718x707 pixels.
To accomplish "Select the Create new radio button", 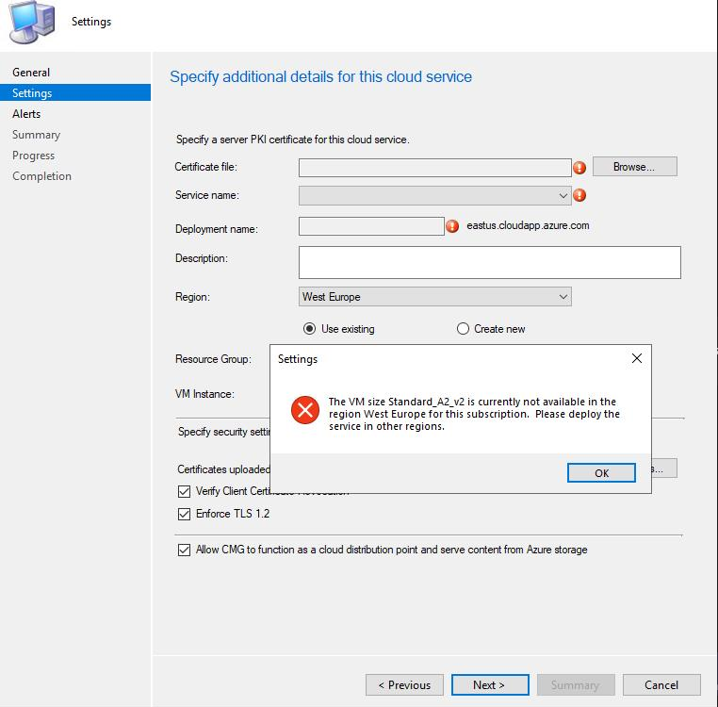I will click(x=463, y=329).
